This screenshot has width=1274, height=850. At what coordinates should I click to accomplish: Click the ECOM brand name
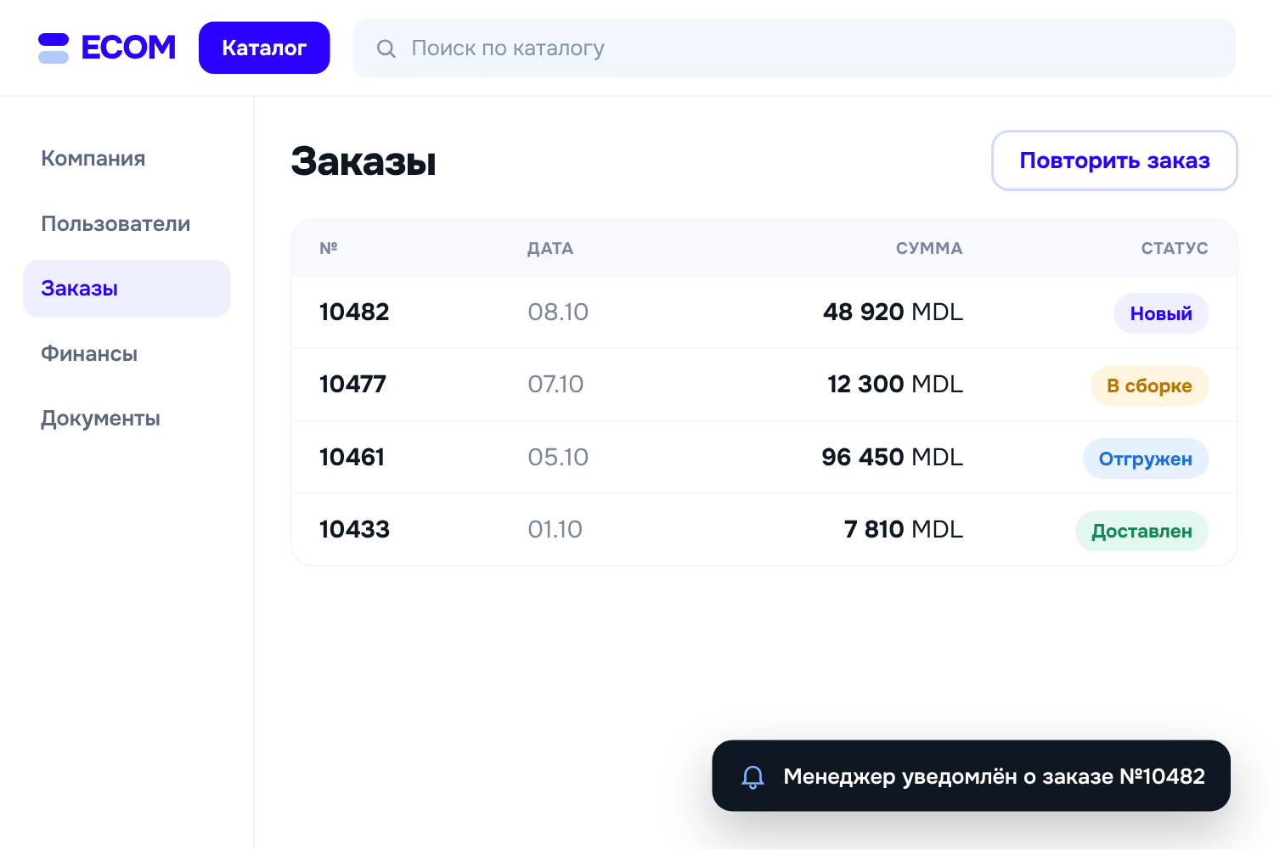[128, 48]
